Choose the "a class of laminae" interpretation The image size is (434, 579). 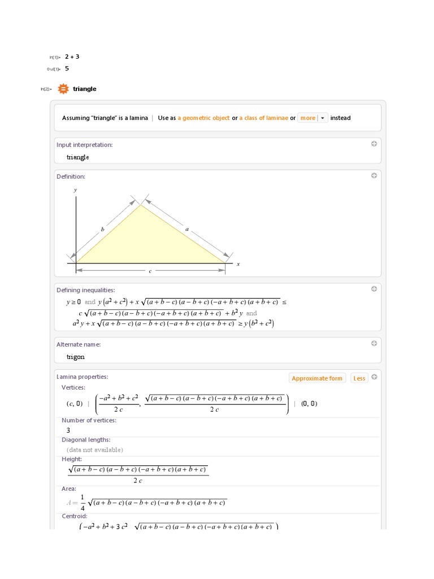(264, 118)
